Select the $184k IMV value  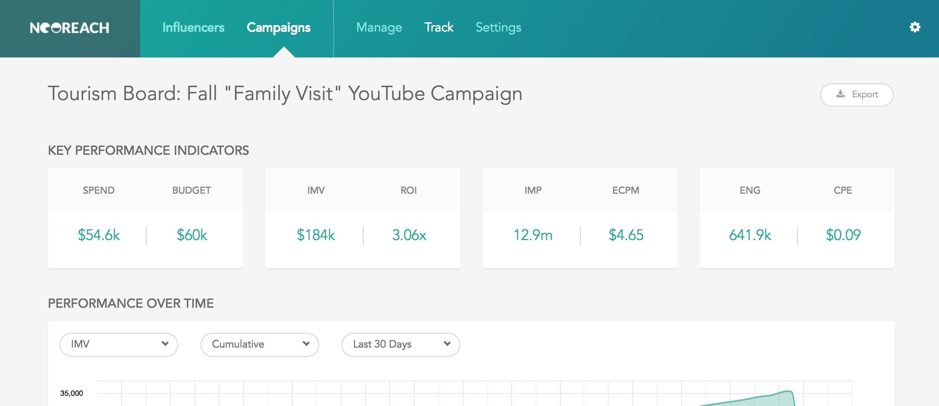[x=316, y=235]
